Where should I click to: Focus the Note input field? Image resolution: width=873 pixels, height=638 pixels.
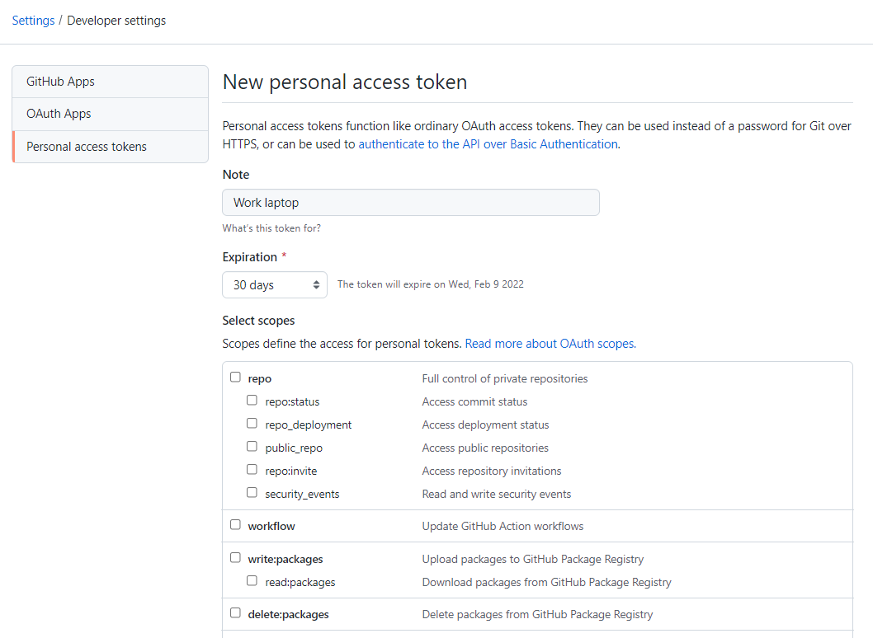pos(411,203)
